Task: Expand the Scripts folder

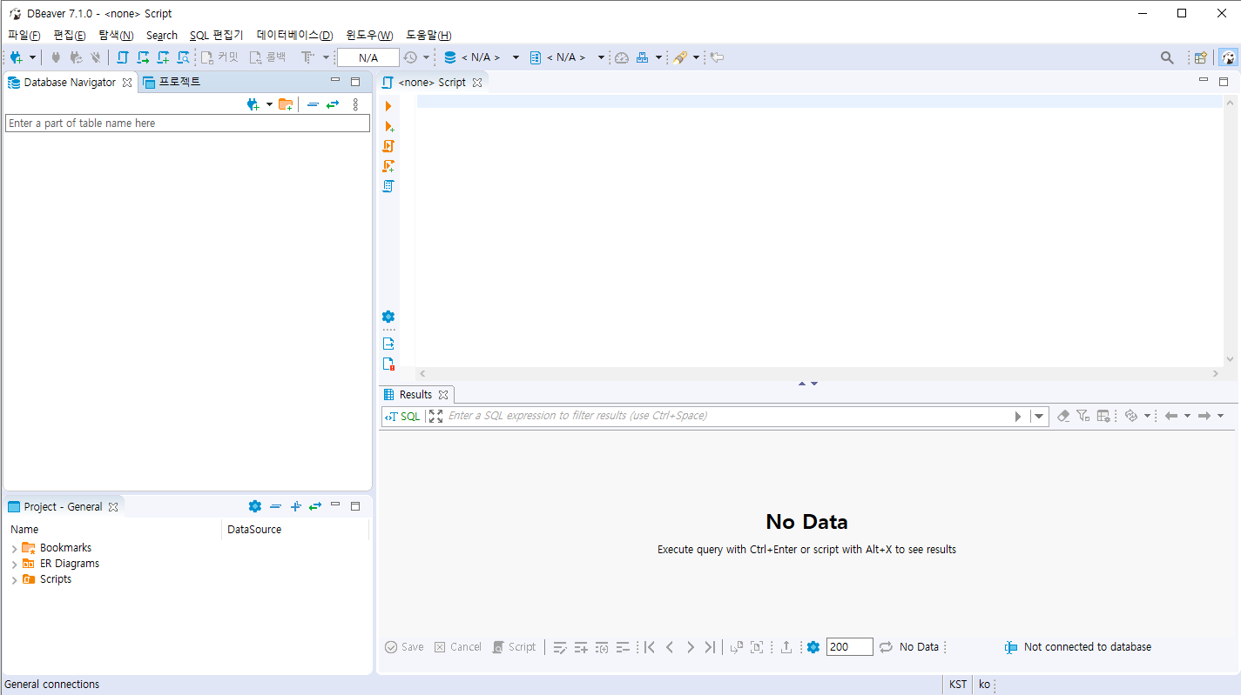Action: pyautogui.click(x=14, y=580)
